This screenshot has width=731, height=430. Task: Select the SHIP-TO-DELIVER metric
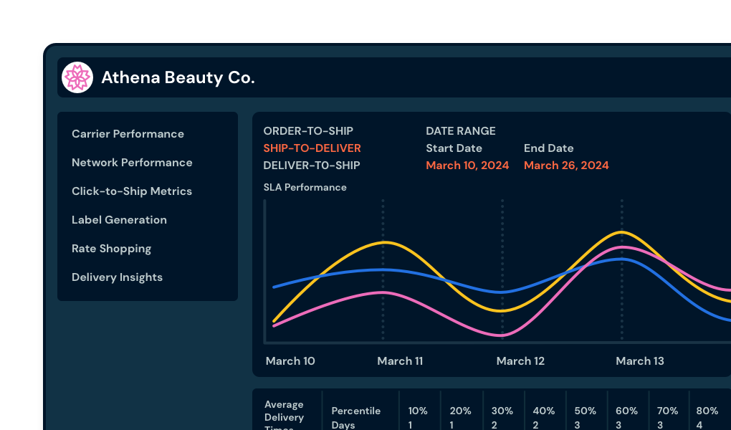[312, 148]
